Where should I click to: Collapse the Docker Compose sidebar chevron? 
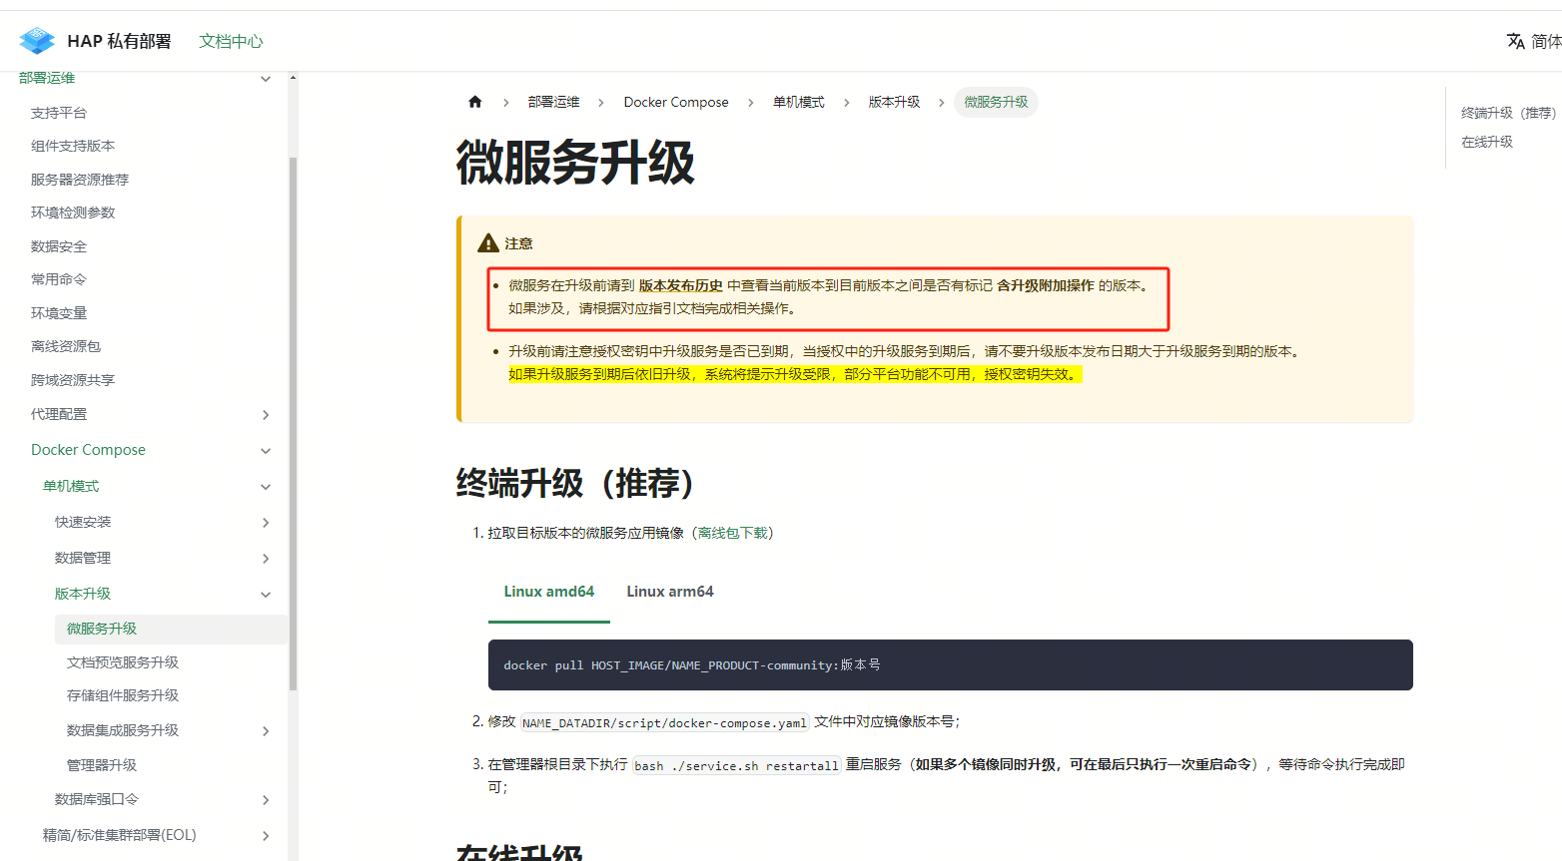pyautogui.click(x=266, y=451)
